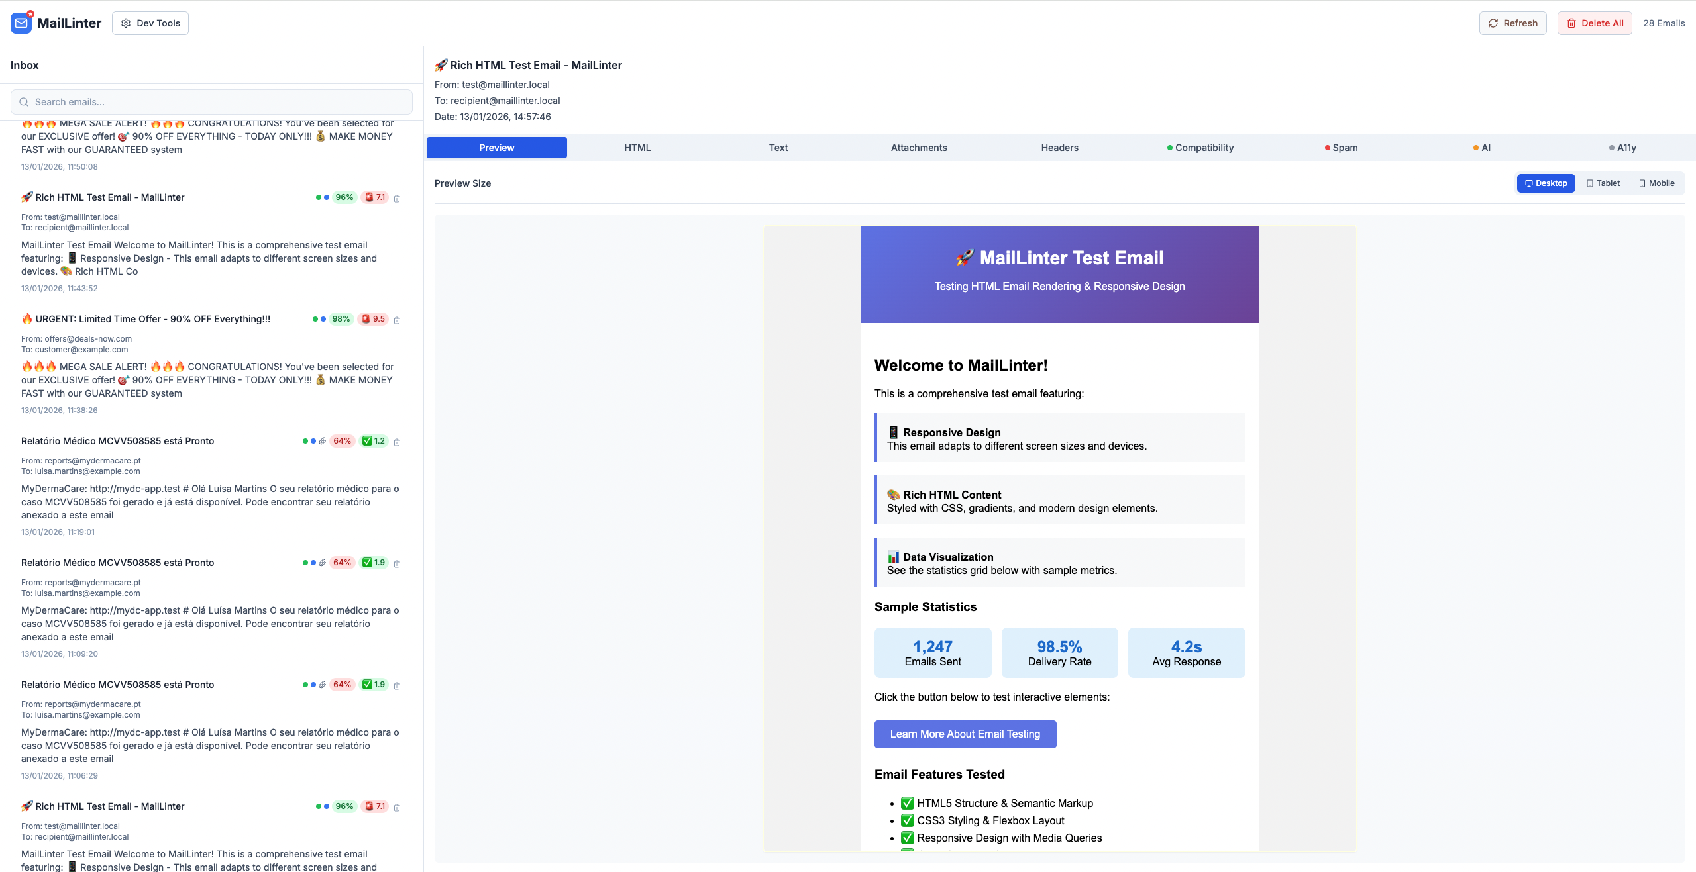Open the Spam tab
Image resolution: width=1696 pixels, height=872 pixels.
click(x=1341, y=148)
